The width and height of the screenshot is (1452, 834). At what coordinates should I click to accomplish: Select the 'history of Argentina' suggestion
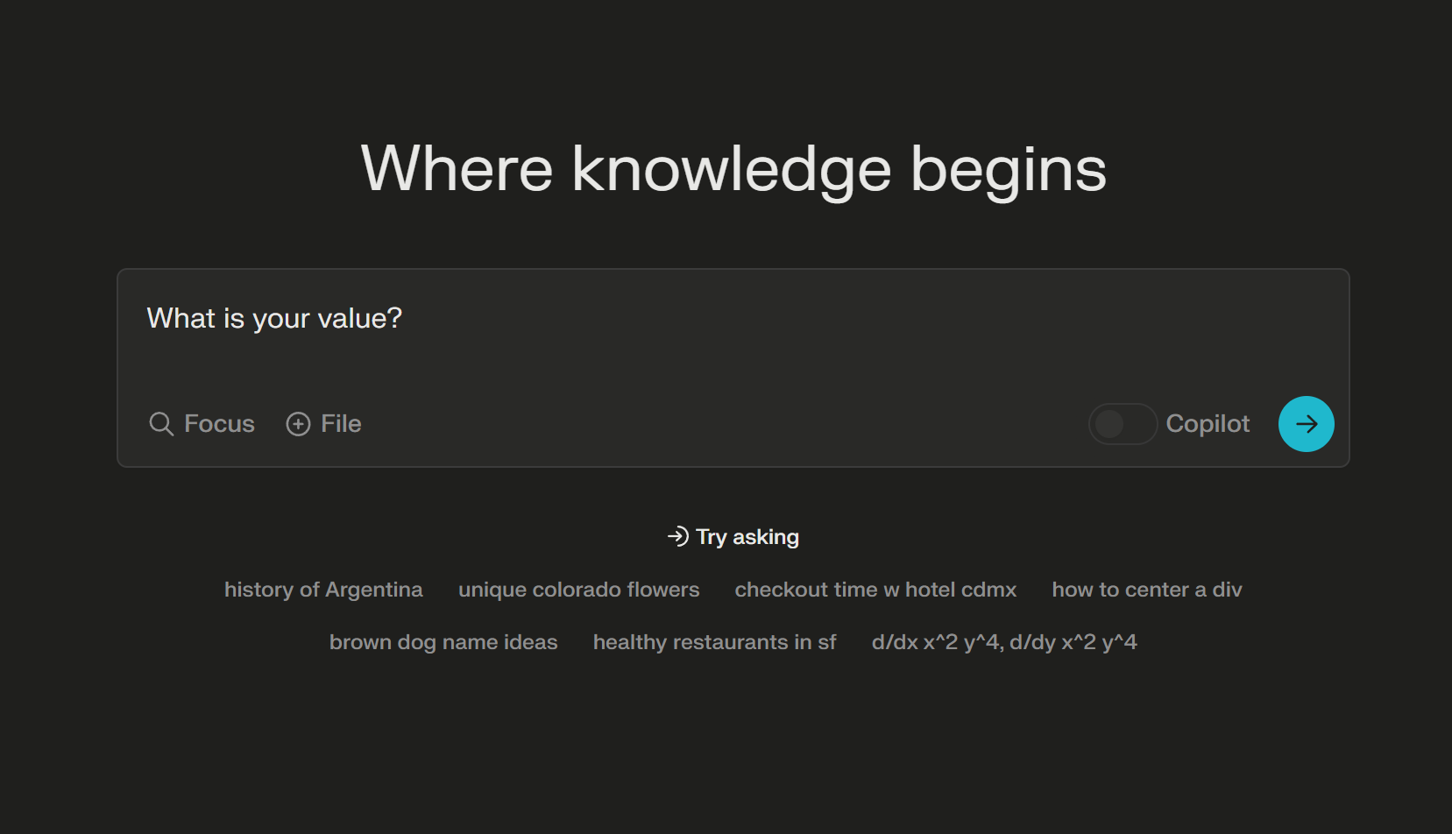tap(323, 590)
